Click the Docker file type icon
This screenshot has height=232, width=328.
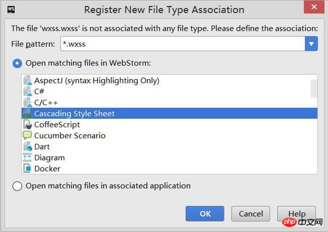point(27,169)
